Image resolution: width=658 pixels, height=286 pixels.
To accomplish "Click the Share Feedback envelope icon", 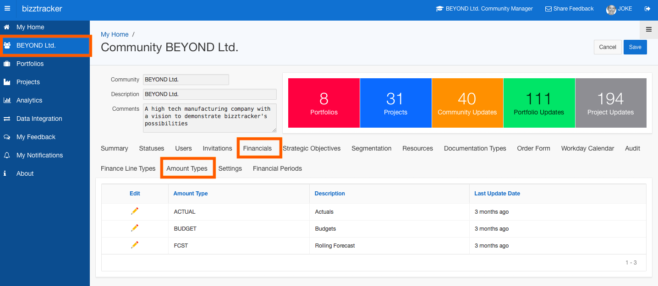I will (548, 9).
